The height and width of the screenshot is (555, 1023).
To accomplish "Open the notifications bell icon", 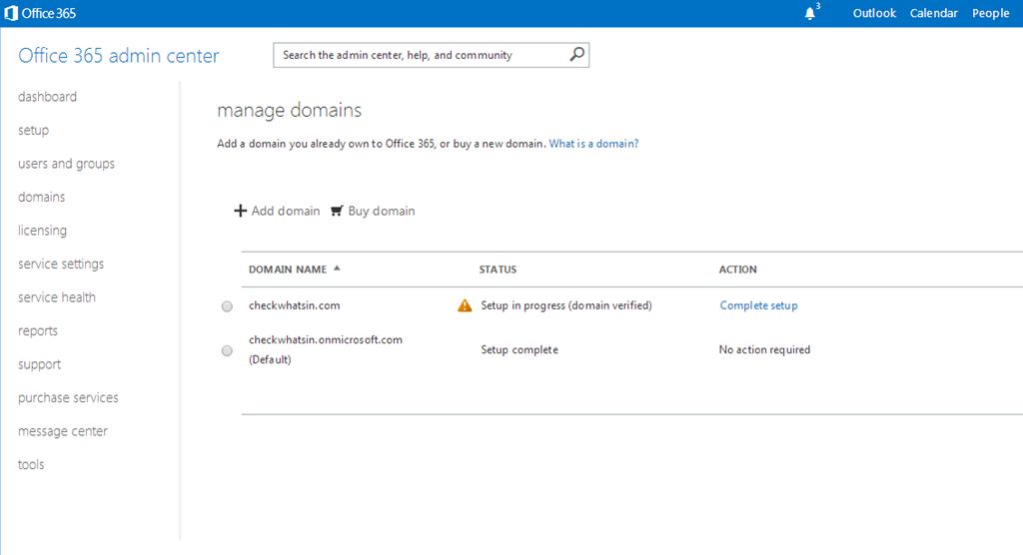I will [x=809, y=13].
